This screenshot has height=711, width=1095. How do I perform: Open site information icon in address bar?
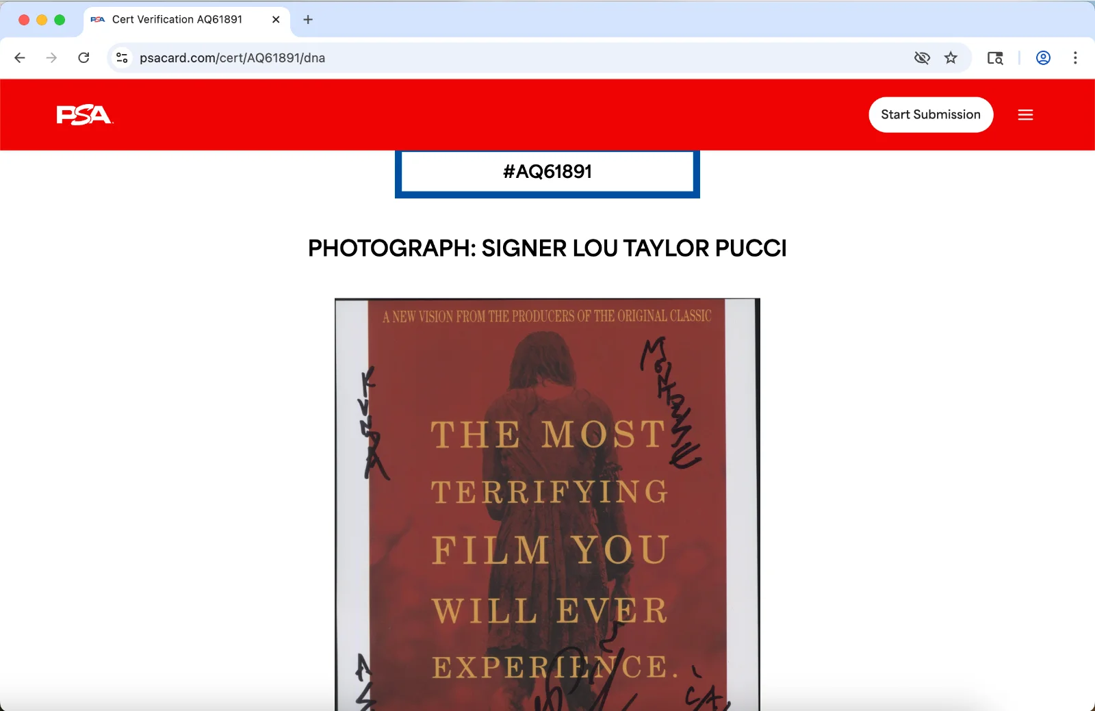[122, 58]
